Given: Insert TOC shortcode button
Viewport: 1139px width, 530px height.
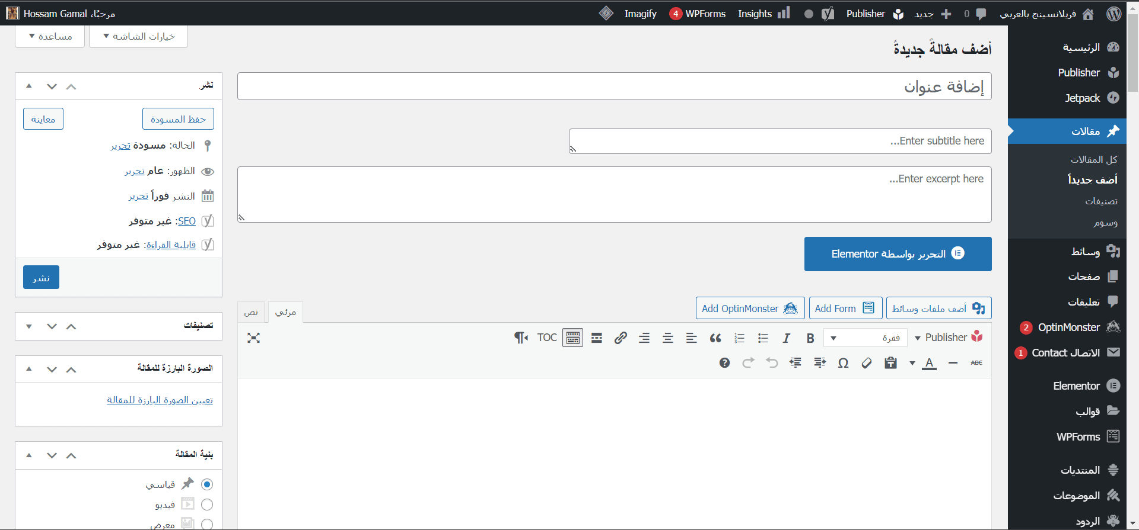Looking at the screenshot, I should (547, 338).
